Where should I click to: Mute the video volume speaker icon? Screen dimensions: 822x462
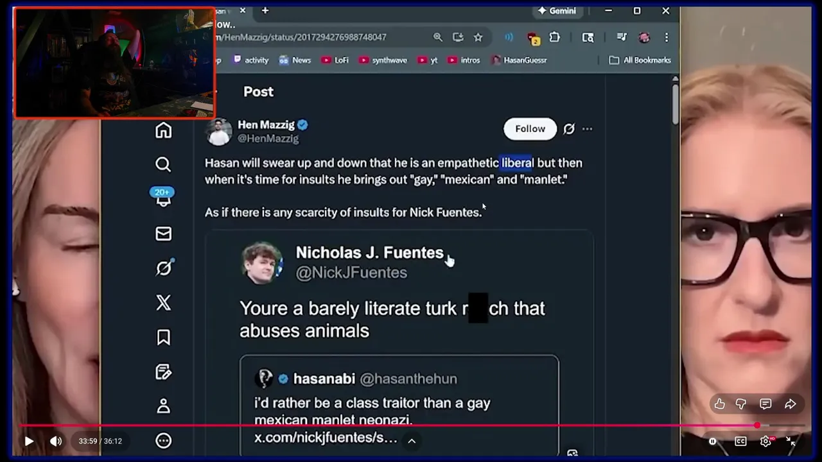(57, 441)
